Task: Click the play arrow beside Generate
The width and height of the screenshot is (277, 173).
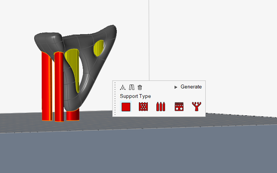Action: 176,87
